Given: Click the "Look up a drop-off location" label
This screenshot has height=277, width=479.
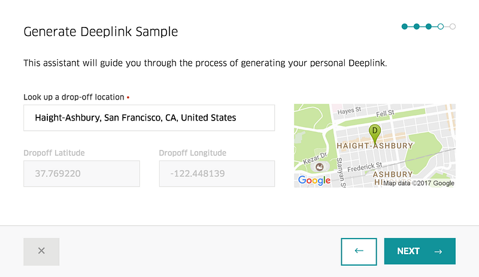Looking at the screenshot, I should tap(74, 97).
